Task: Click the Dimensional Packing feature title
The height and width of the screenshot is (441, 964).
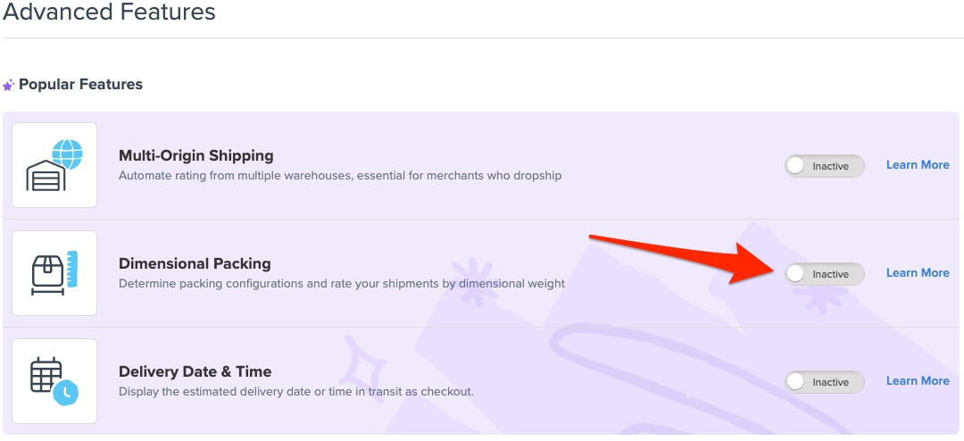Action: (195, 263)
